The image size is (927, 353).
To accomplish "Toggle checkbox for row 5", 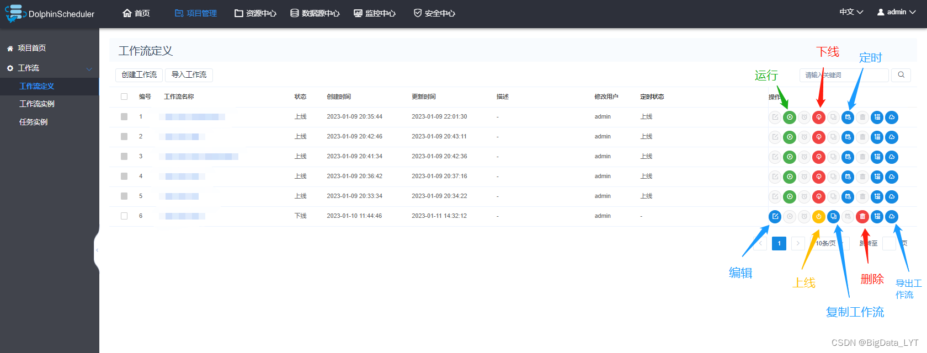I will pyautogui.click(x=124, y=196).
